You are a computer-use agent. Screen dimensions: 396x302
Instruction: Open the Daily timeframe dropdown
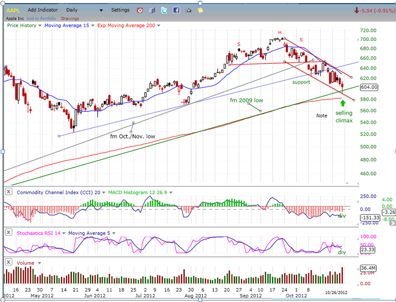[x=101, y=10]
